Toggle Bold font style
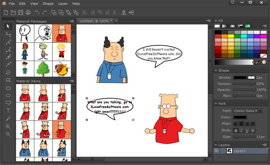270x165 pixels. click(236, 130)
